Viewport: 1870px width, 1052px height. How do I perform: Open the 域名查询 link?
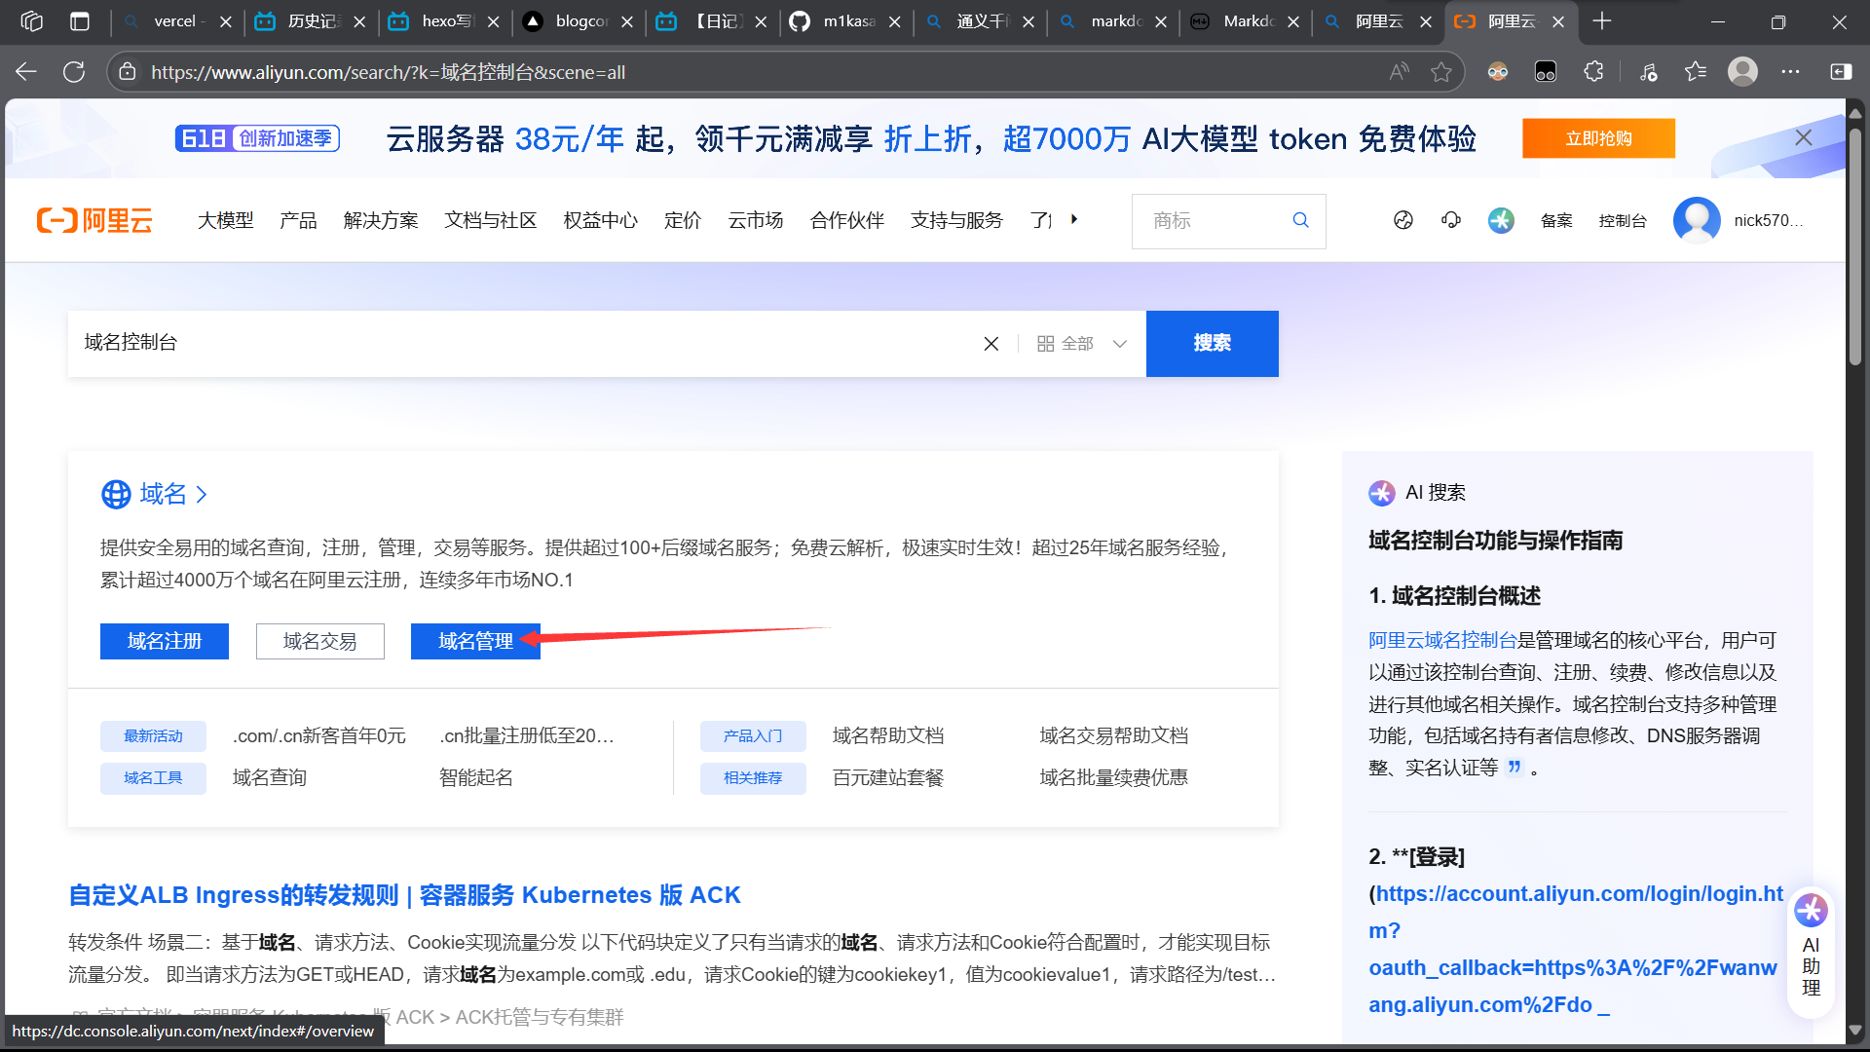tap(270, 777)
